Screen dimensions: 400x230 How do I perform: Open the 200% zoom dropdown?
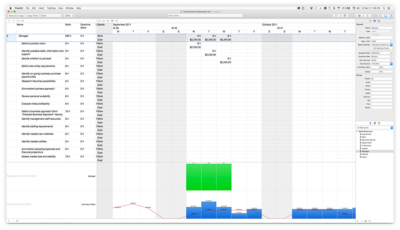tap(69, 16)
